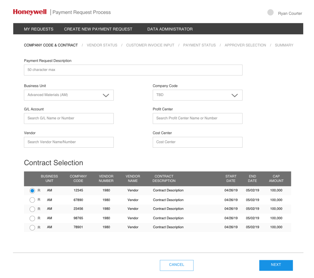
Task: Select contract with company code 67890
Action: click(32, 200)
